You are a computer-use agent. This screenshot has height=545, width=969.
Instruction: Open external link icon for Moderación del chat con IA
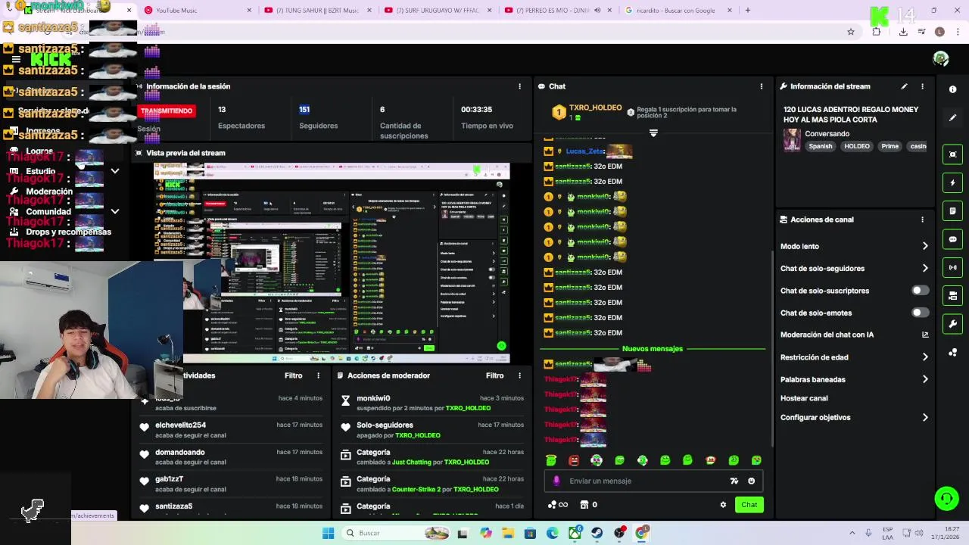(925, 335)
